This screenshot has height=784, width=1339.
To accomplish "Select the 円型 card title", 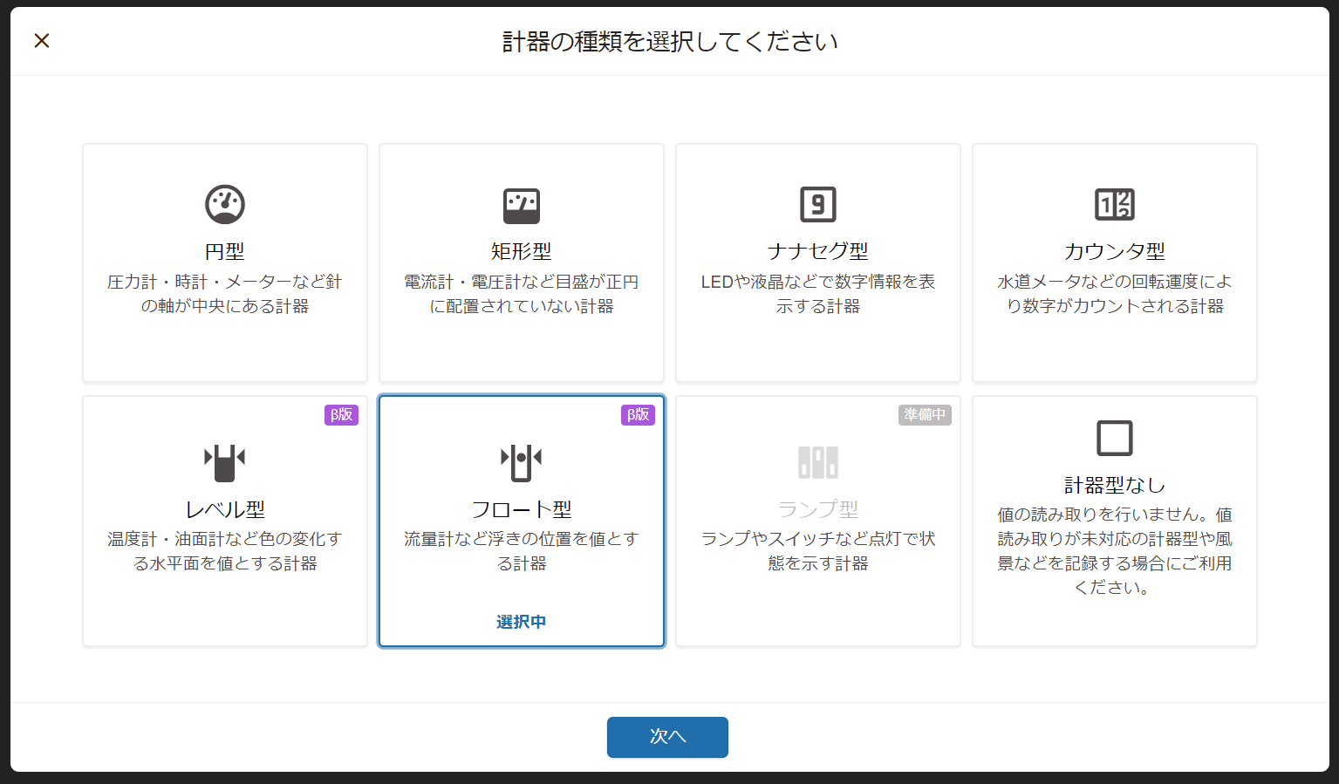I will point(225,251).
